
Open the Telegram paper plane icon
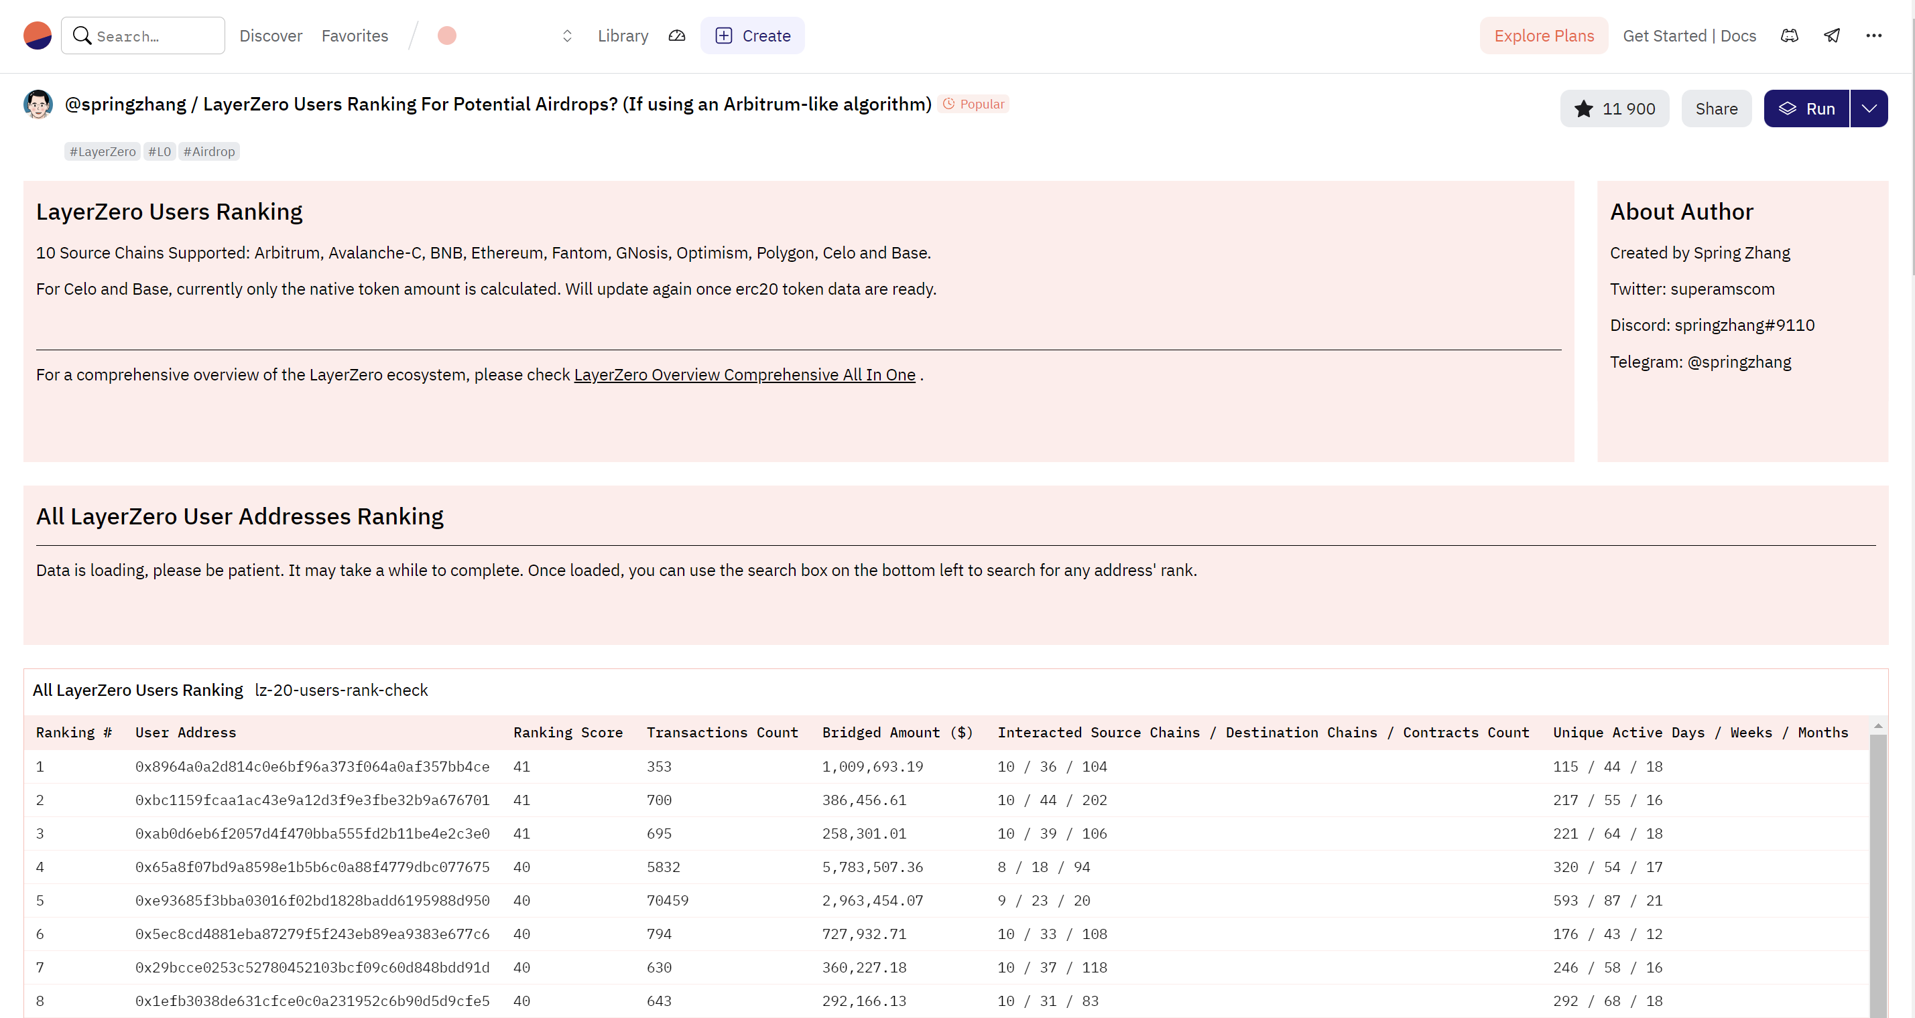coord(1832,35)
